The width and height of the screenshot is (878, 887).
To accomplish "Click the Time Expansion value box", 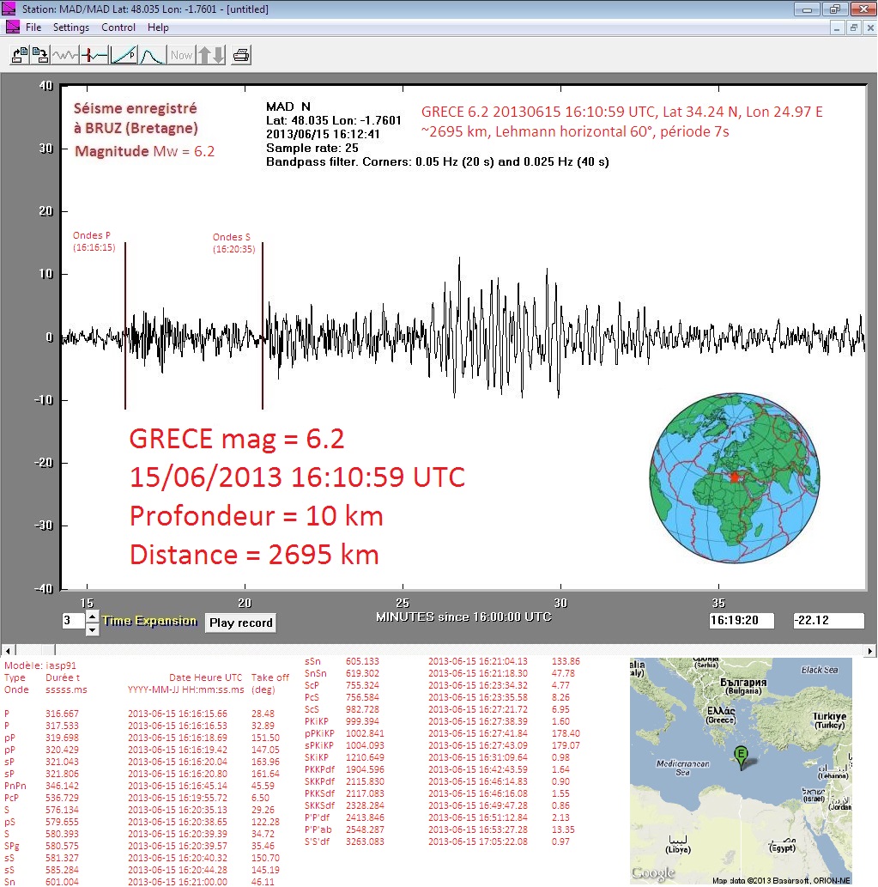I will pos(72,622).
